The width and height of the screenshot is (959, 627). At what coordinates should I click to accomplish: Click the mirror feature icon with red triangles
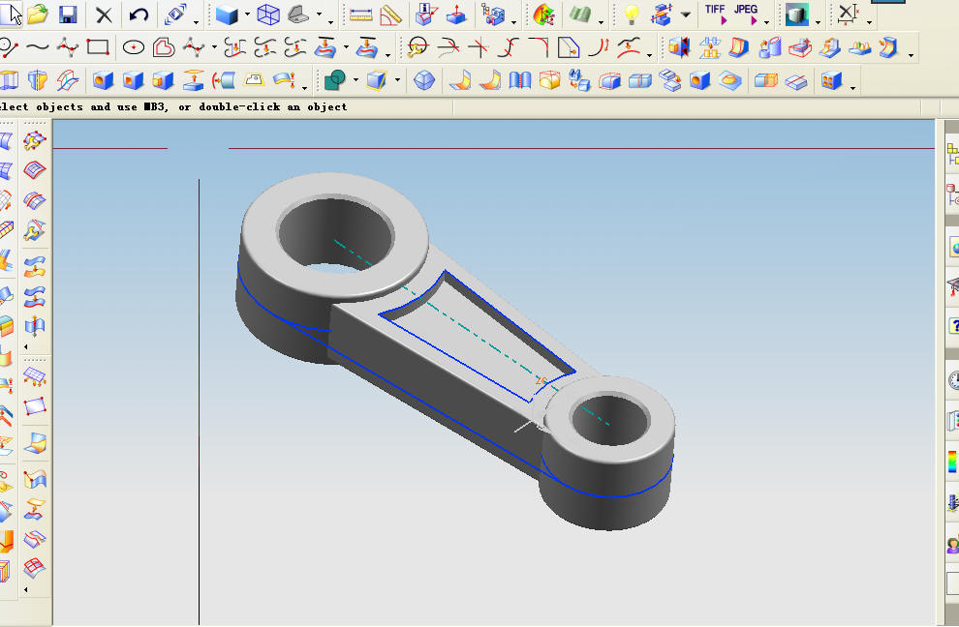coord(679,47)
